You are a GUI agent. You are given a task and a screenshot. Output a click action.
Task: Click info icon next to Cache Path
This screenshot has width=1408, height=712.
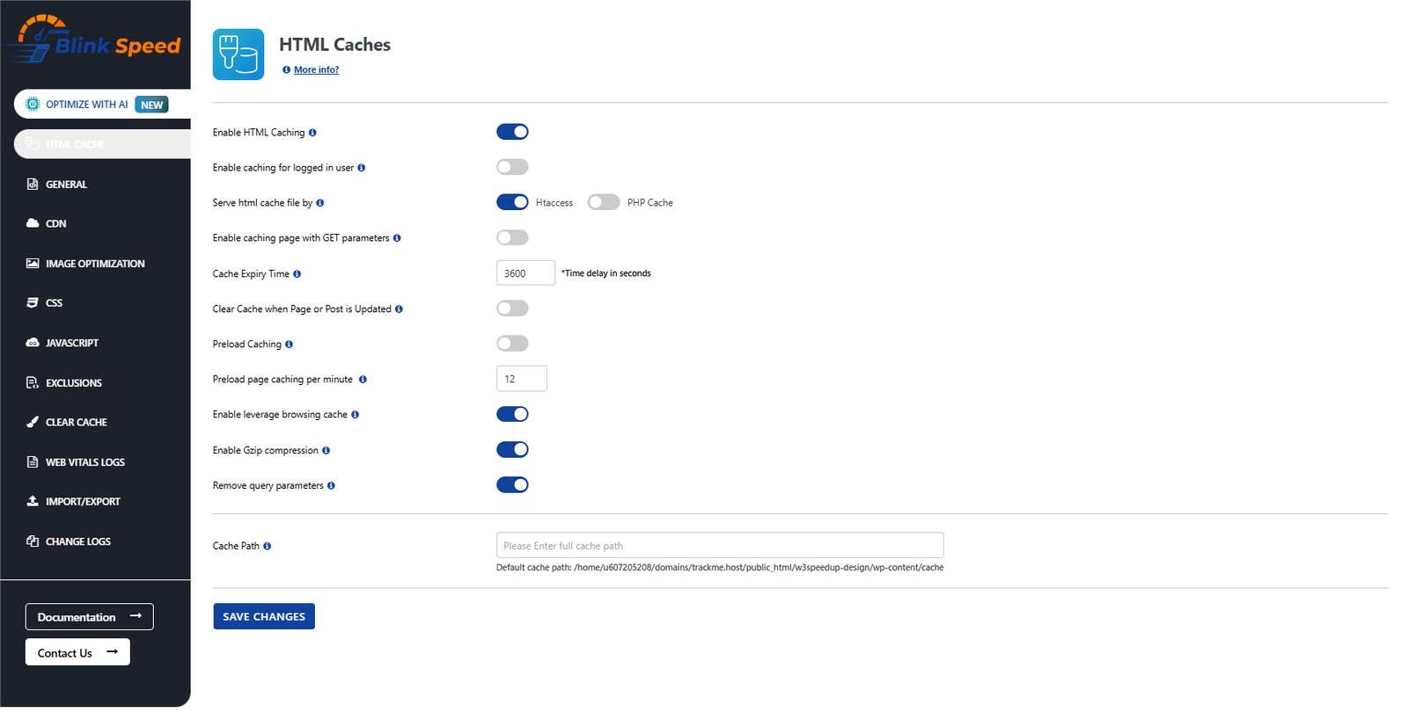tap(268, 547)
